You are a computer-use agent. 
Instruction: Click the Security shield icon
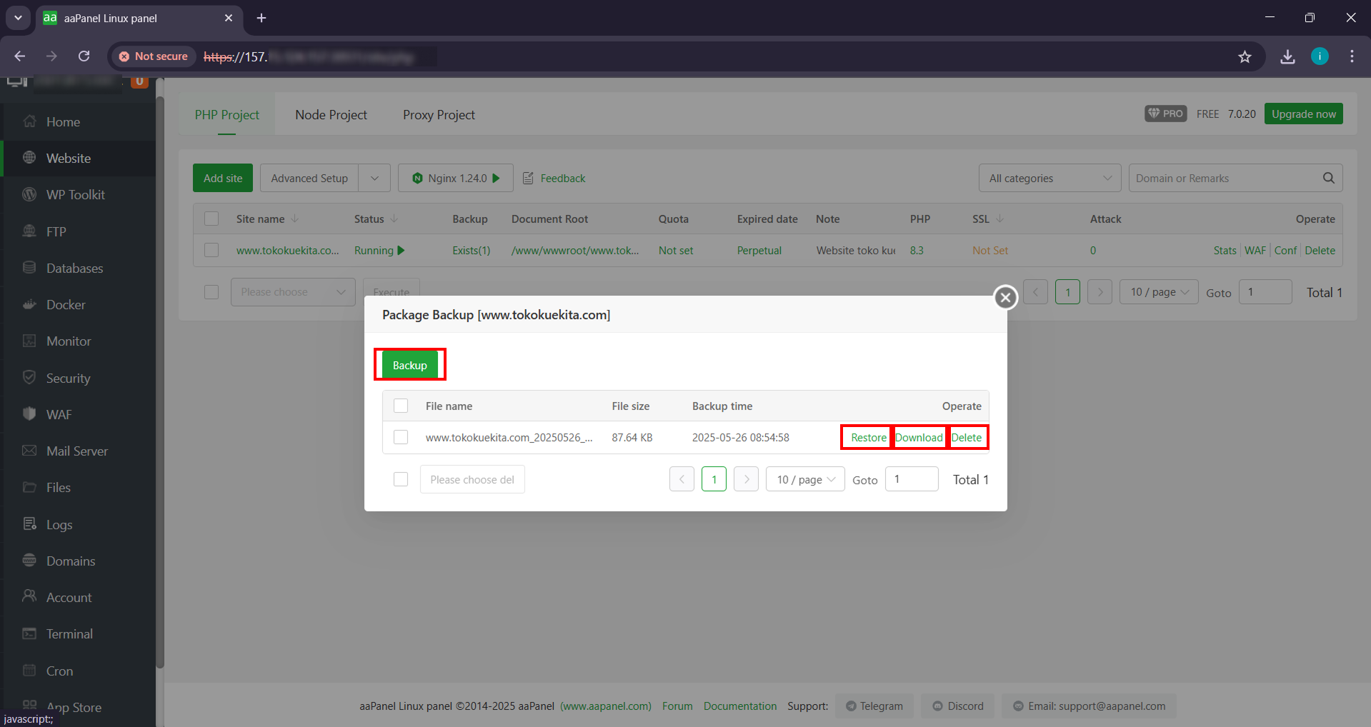click(x=29, y=378)
